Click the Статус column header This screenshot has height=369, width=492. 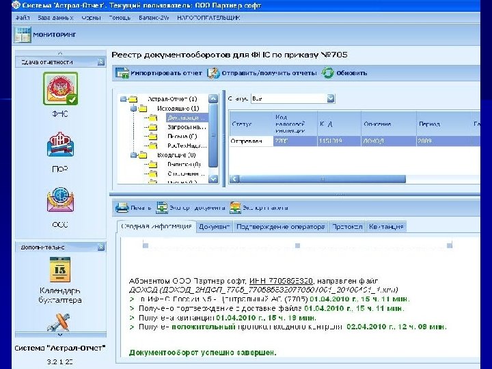pos(251,124)
